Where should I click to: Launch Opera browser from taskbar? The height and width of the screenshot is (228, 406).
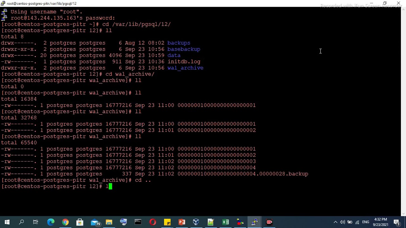pos(153,222)
